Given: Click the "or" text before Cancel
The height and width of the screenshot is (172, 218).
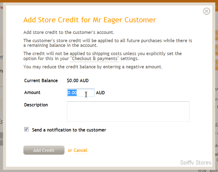Looking at the screenshot, I should click(70, 150).
